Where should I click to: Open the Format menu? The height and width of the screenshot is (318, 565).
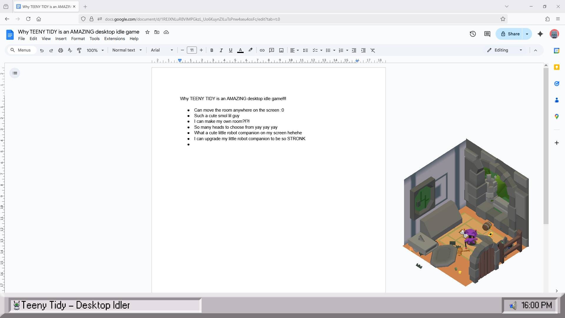tap(78, 39)
